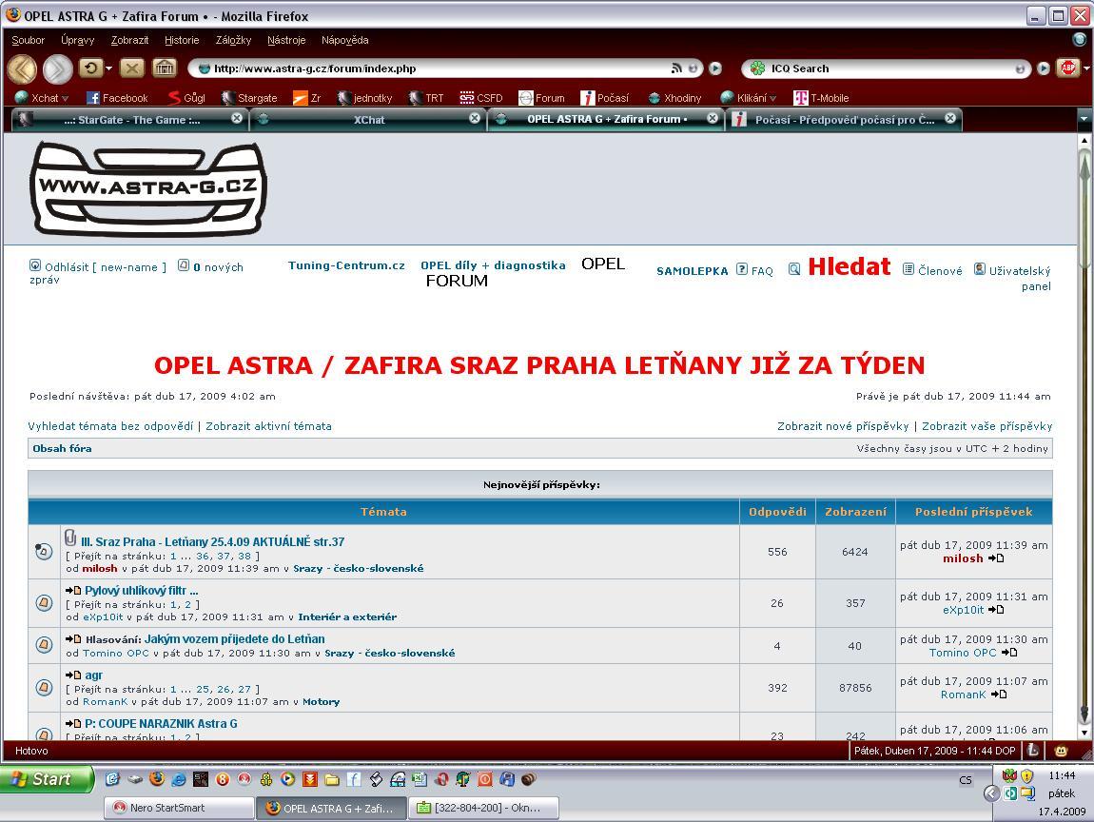This screenshot has width=1094, height=822.
Task: Expand the Xchat bookmark folder
Action: tap(42, 98)
